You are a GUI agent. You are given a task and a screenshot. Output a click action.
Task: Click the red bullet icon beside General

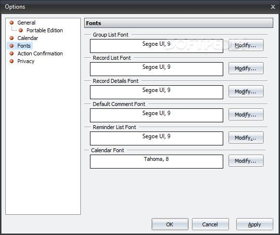pyautogui.click(x=12, y=23)
